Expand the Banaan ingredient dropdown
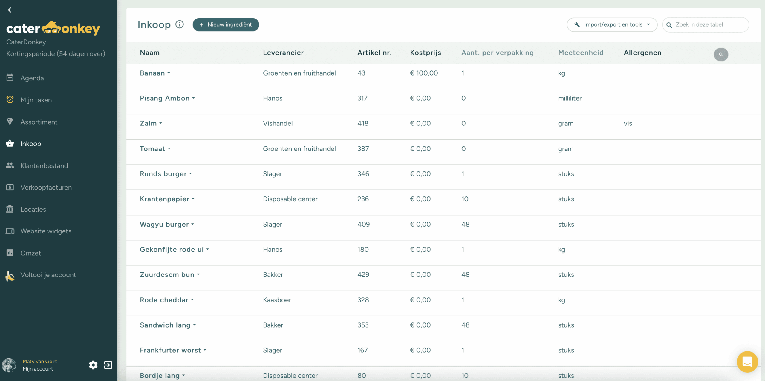The height and width of the screenshot is (381, 765). 169,73
